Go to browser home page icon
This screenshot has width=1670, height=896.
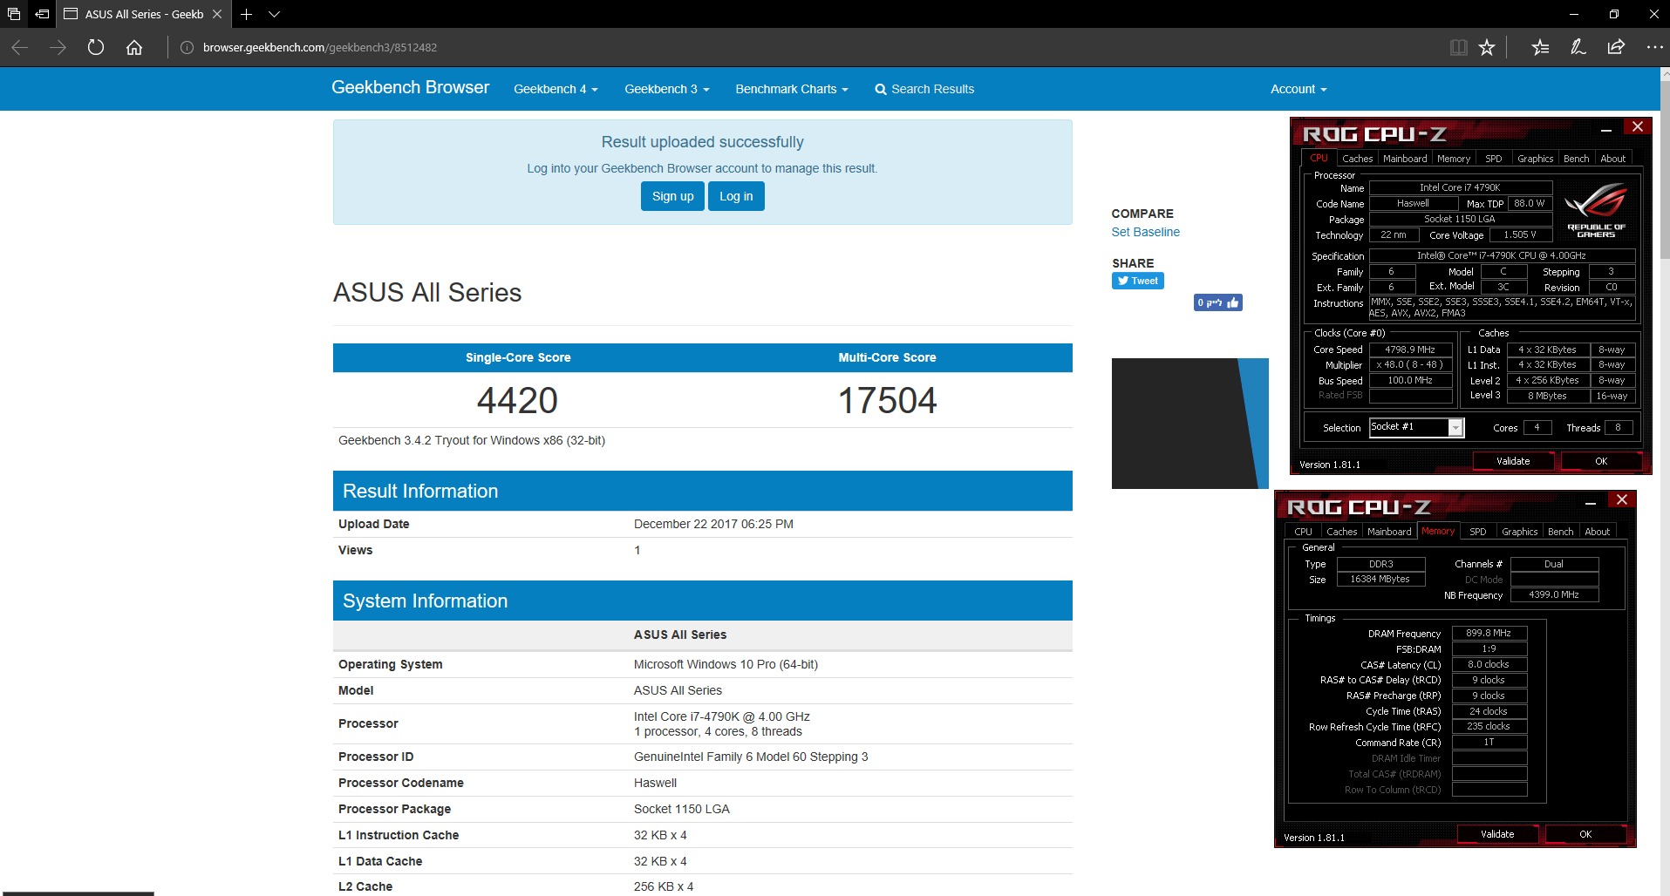[134, 47]
